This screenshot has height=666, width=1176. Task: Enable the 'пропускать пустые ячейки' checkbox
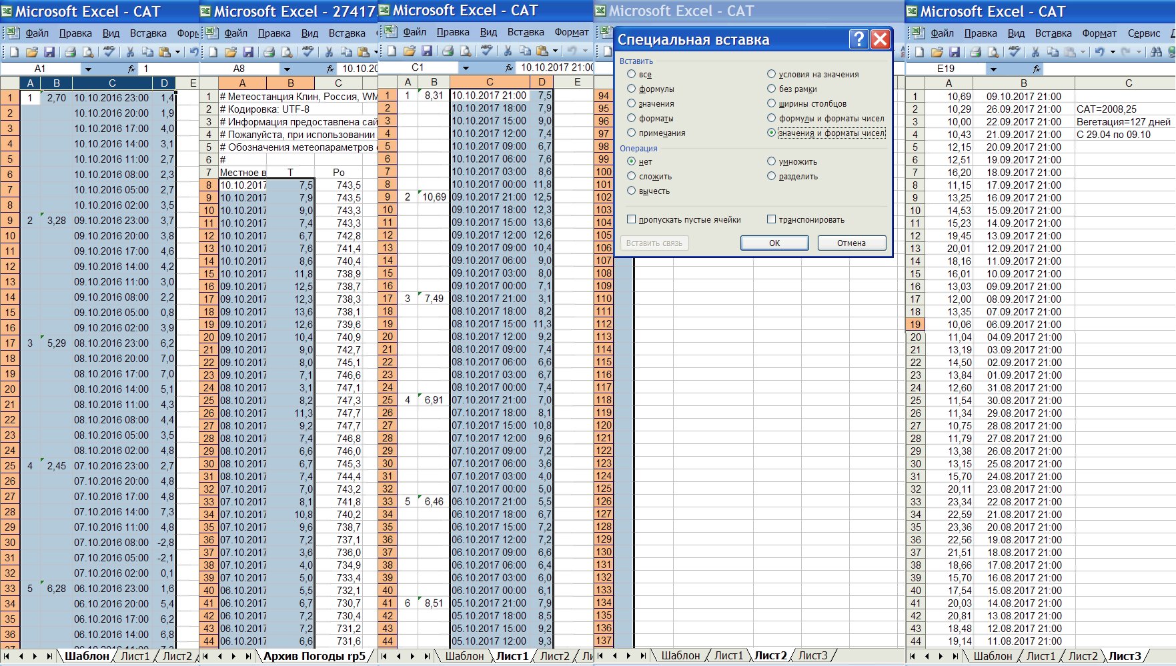pyautogui.click(x=631, y=219)
